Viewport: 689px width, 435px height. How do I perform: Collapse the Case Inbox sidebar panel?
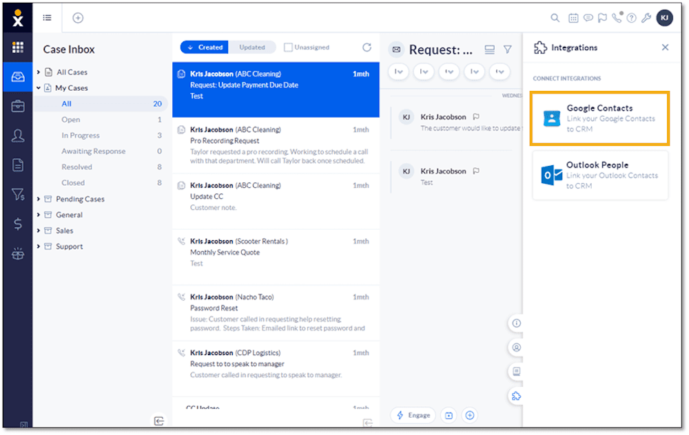click(159, 421)
